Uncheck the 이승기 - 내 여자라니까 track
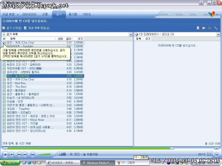The image size is (222, 166). coord(4,98)
